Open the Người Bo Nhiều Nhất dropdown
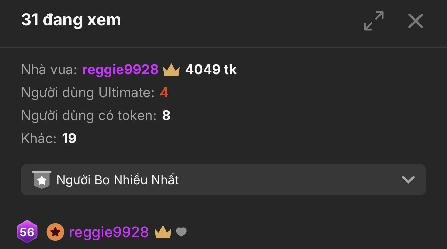The height and width of the screenshot is (249, 447). tap(223, 180)
